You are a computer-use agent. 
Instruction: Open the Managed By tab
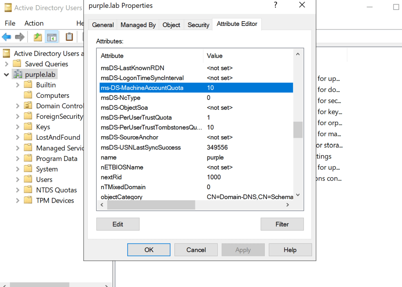tap(138, 25)
